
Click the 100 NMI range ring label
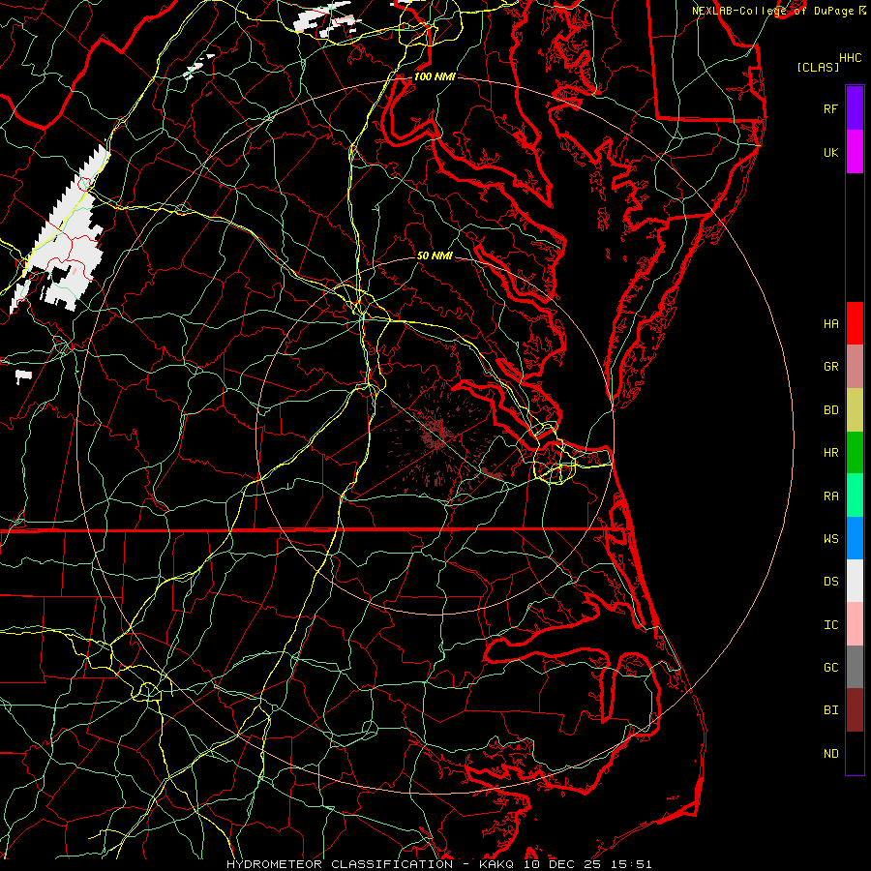(435, 76)
